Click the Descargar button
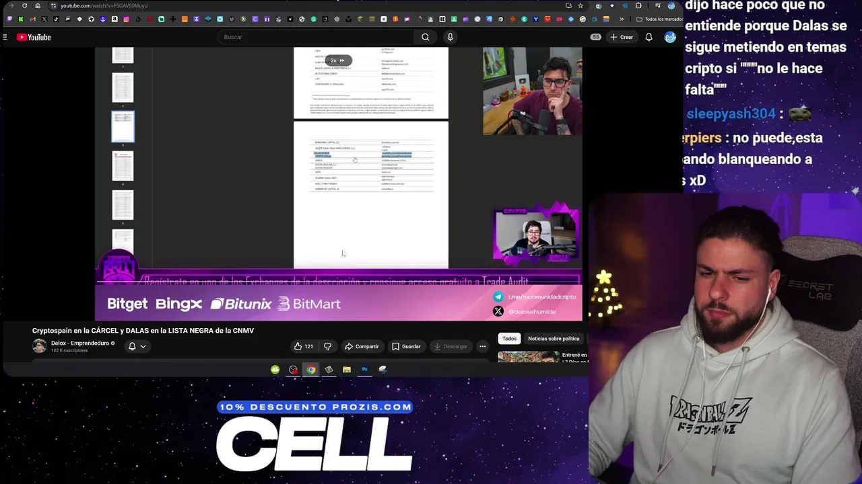The image size is (862, 484). point(451,346)
